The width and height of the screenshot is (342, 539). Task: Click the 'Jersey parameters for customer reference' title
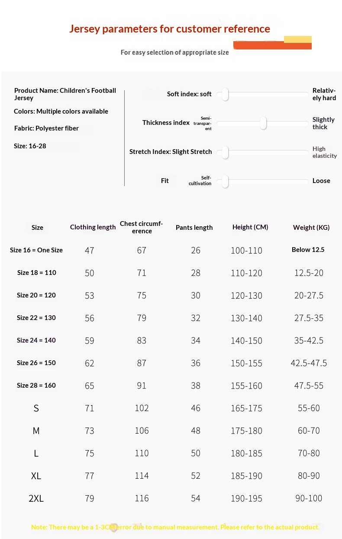click(x=170, y=29)
